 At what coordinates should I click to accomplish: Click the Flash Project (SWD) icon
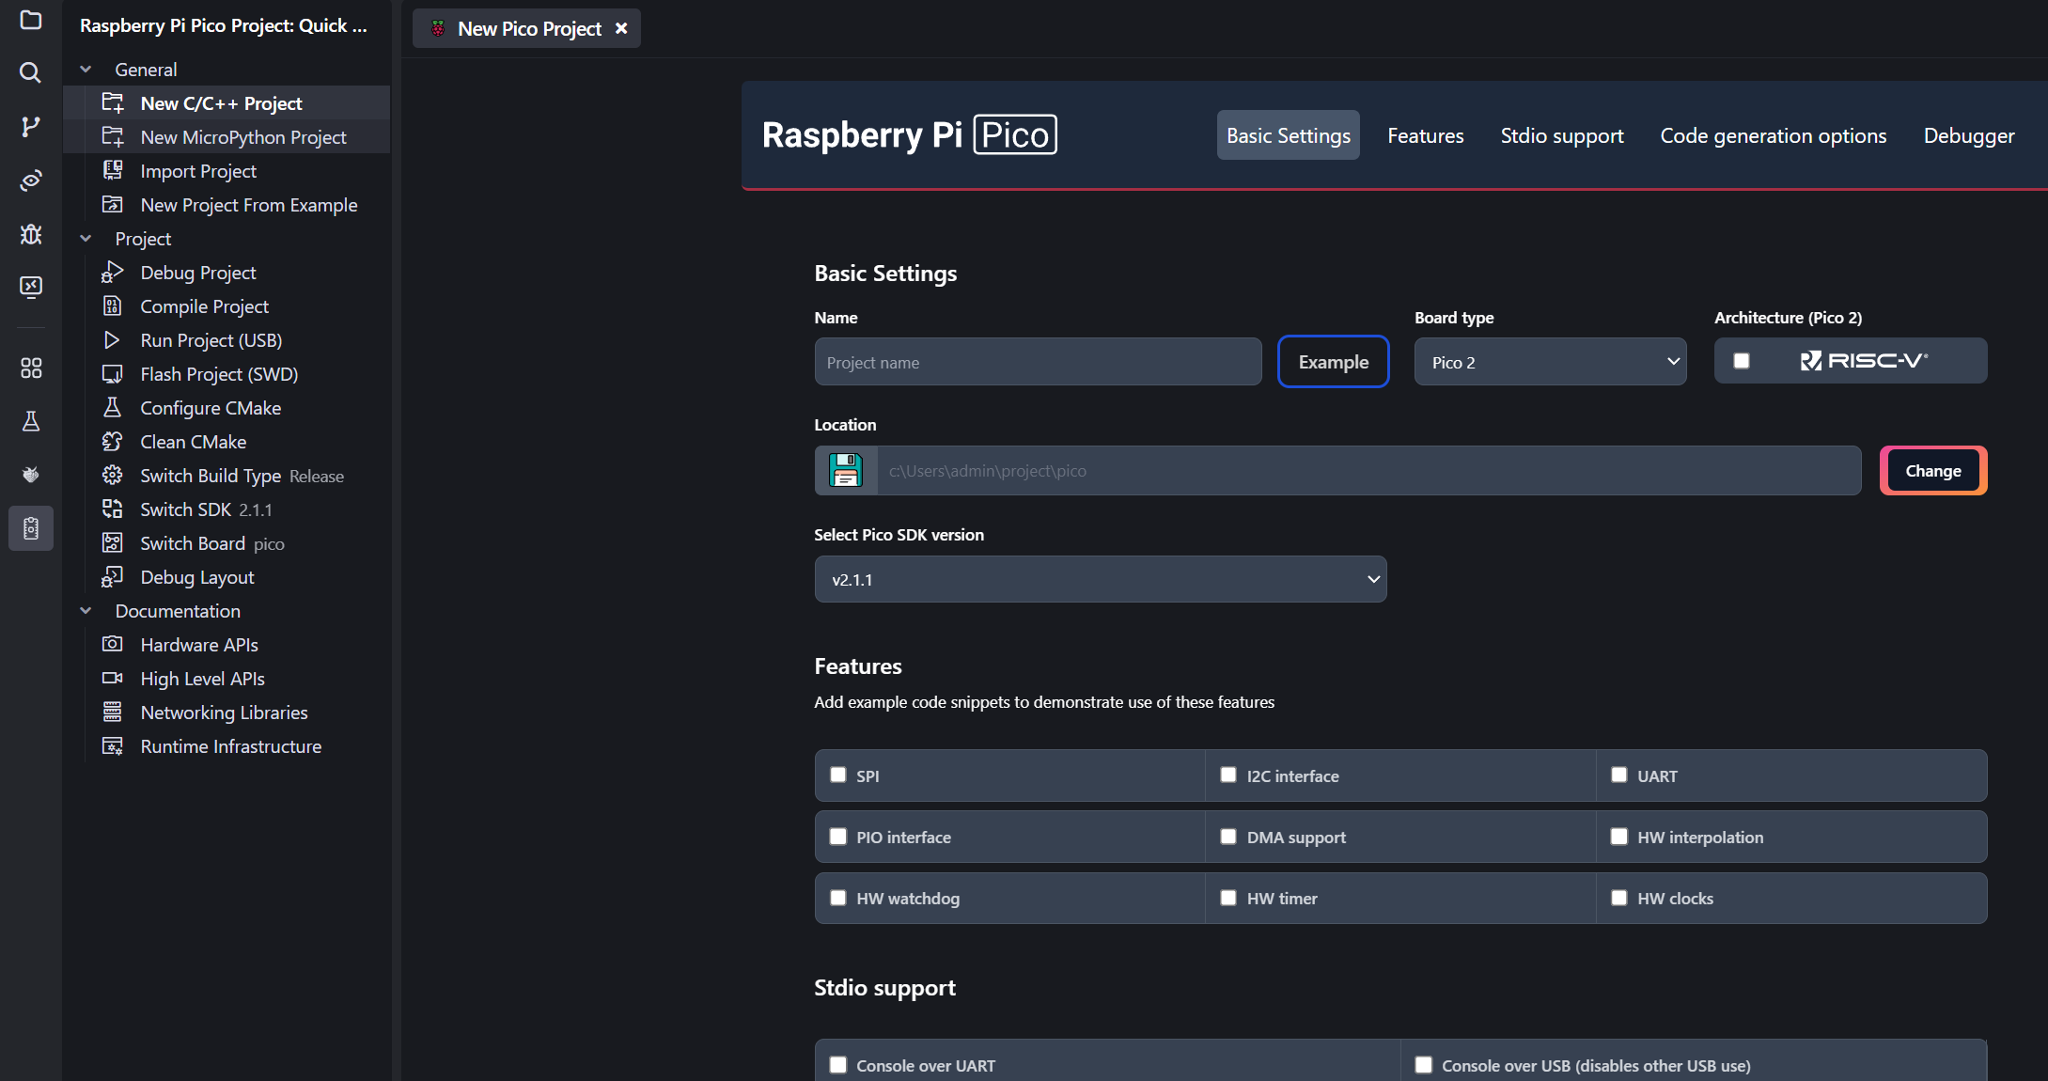click(x=113, y=373)
